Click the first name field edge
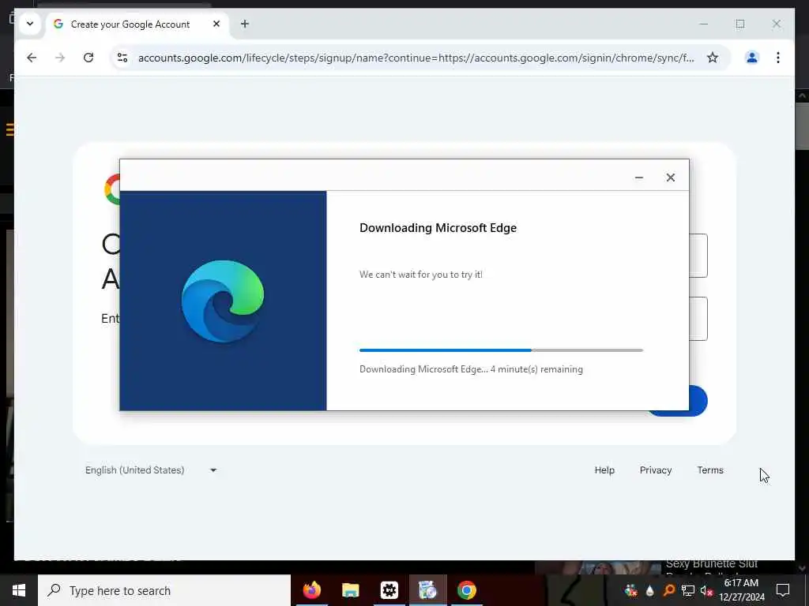This screenshot has height=606, width=809. [698, 256]
